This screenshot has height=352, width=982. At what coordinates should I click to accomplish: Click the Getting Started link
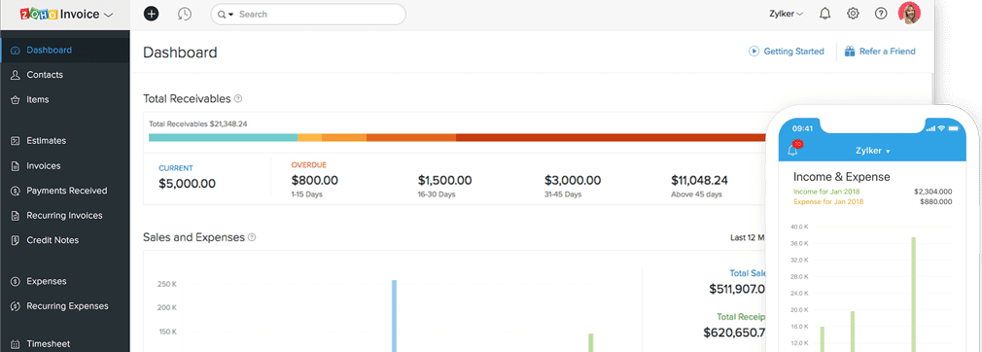(x=787, y=52)
